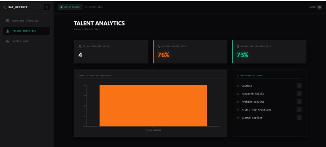Open the admin user profile icon

[320, 7]
